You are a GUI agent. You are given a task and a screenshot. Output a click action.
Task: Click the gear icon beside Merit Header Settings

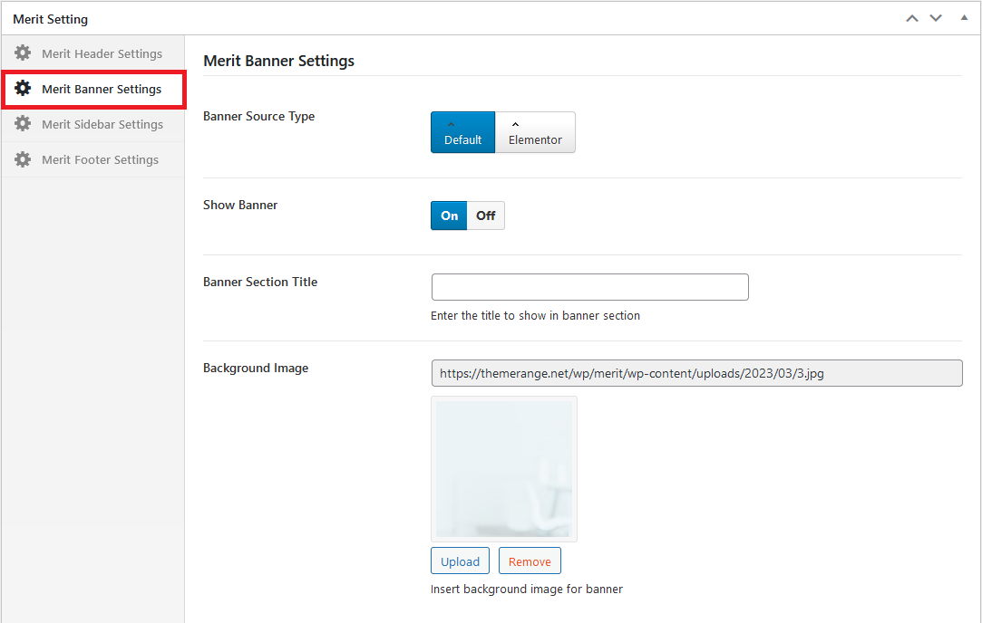(23, 53)
